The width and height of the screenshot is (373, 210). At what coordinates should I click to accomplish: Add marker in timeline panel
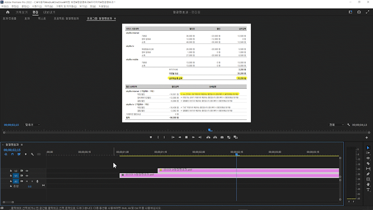[x=26, y=154]
